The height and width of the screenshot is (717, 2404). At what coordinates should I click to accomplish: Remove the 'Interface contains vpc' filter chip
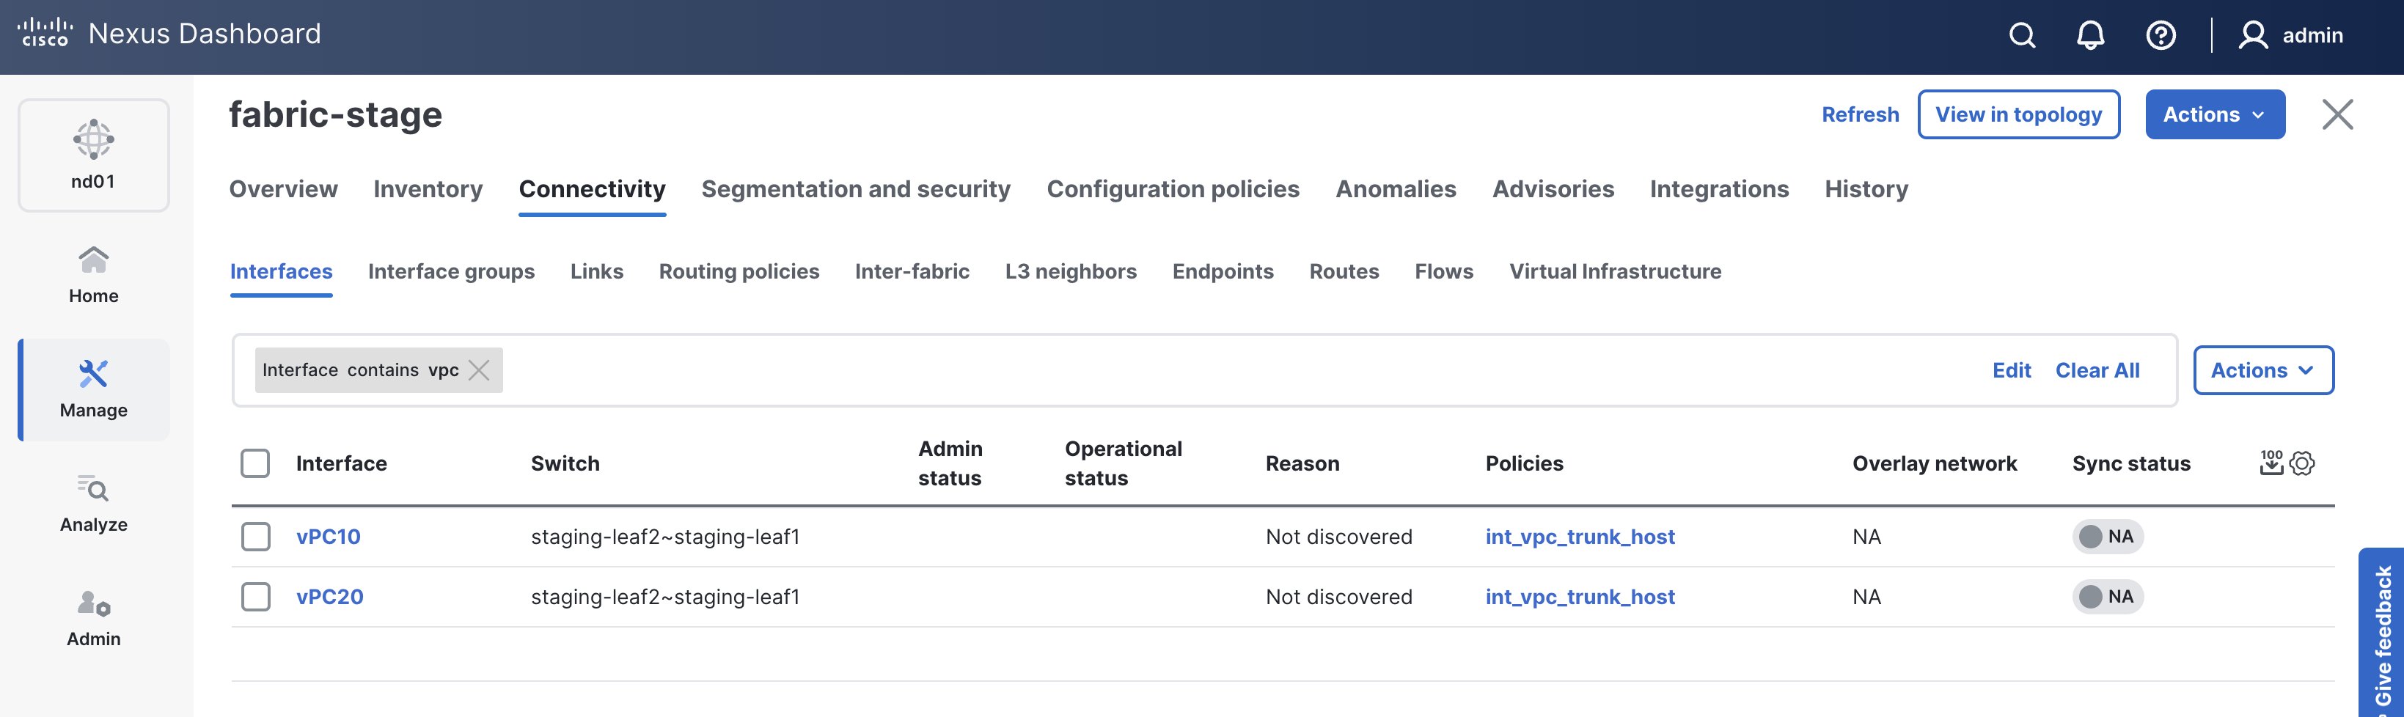tap(479, 370)
